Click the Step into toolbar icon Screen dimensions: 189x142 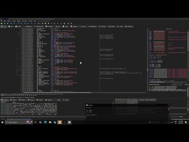18,23
